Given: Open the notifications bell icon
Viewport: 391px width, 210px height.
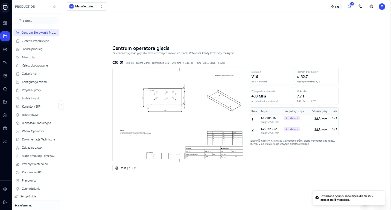Looking at the screenshot, I should click(349, 7).
